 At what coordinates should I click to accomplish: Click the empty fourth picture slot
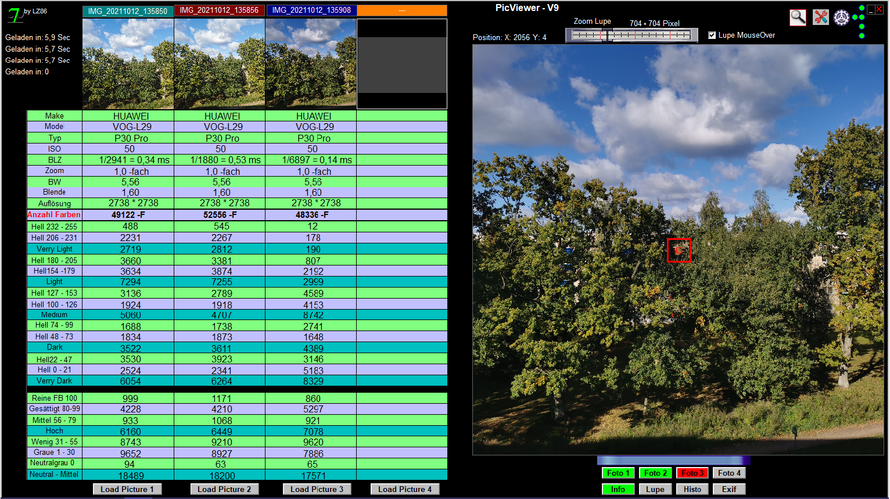[402, 64]
